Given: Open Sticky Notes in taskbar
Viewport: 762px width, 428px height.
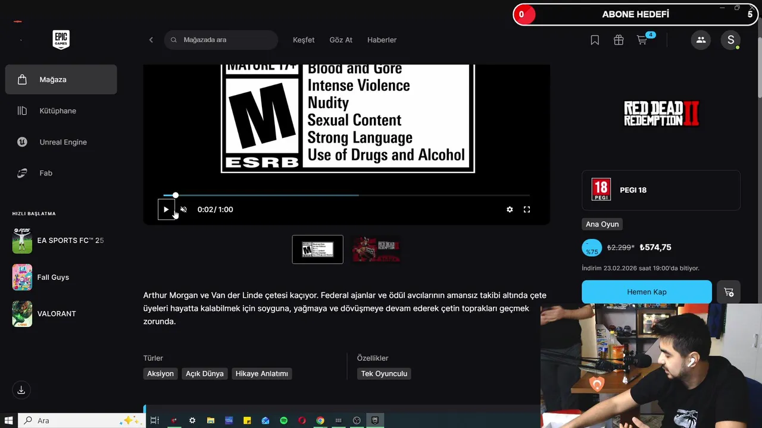Looking at the screenshot, I should (247, 420).
